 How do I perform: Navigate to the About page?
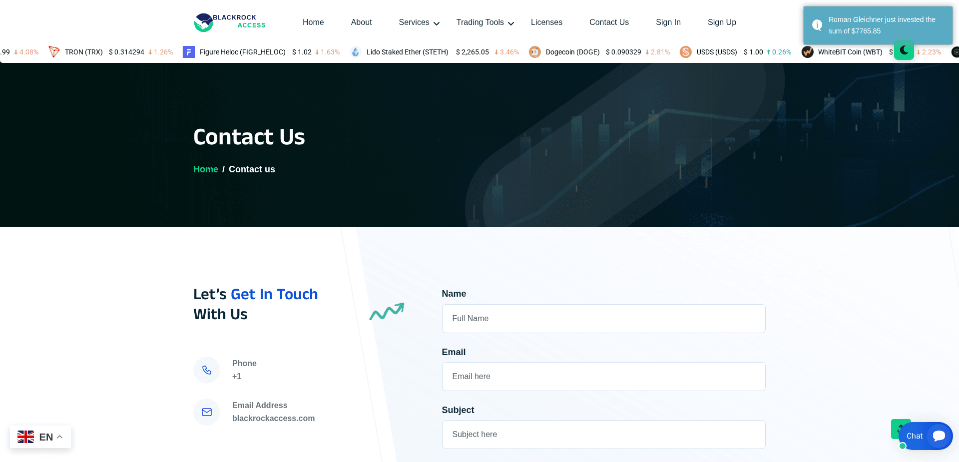point(361,22)
